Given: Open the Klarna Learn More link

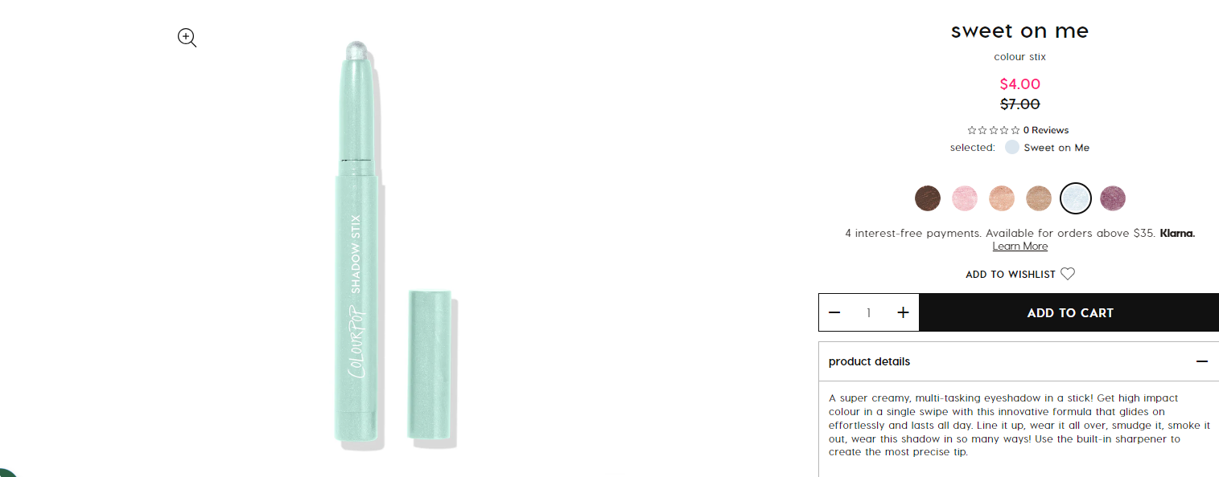Looking at the screenshot, I should [x=1020, y=247].
